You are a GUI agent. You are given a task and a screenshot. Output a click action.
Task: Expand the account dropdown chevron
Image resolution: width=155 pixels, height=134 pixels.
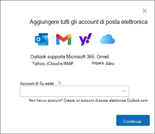pyautogui.click(x=124, y=91)
